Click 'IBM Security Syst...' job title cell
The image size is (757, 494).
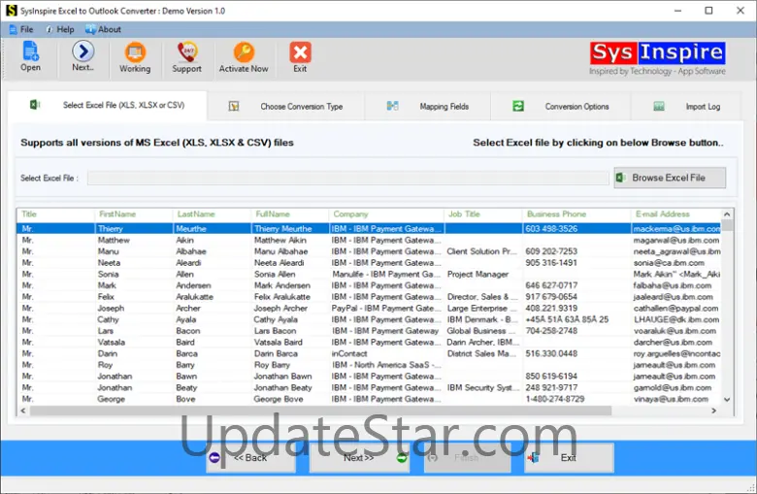(x=482, y=388)
